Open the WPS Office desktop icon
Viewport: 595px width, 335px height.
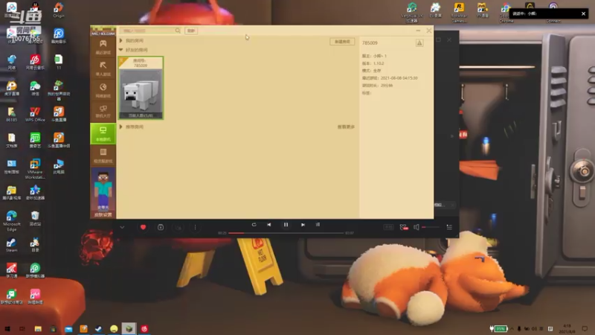coord(35,114)
